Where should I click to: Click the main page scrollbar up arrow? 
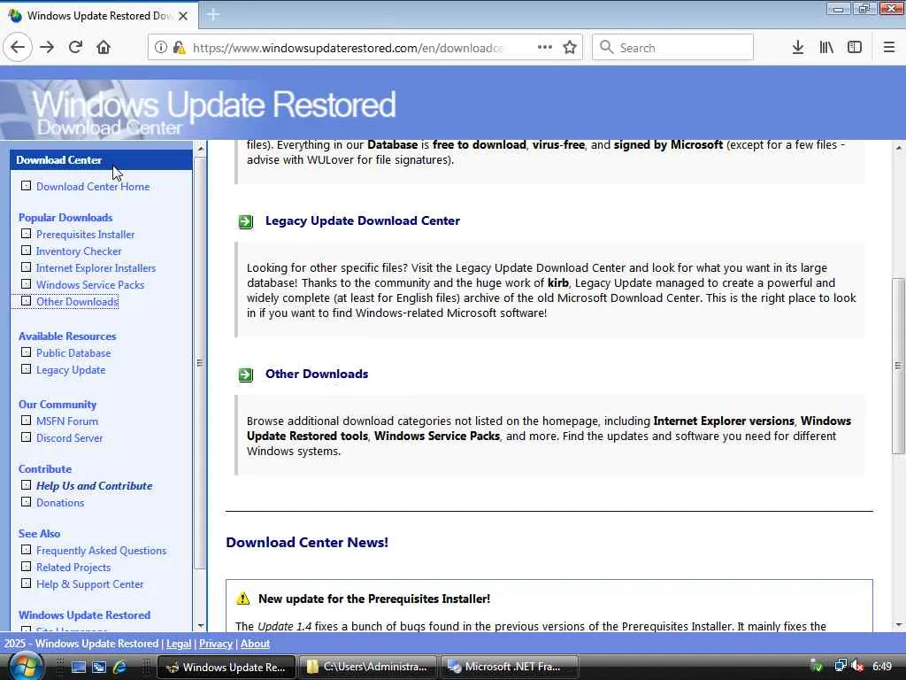(x=899, y=148)
